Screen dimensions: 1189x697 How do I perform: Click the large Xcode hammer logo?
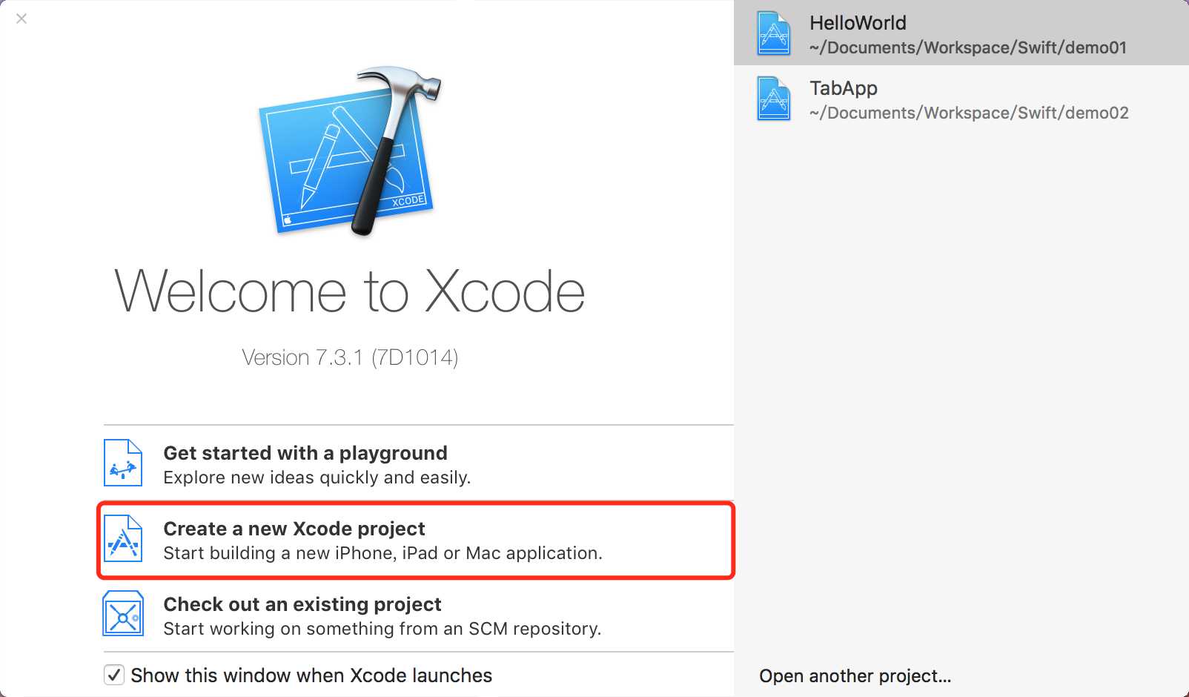pyautogui.click(x=348, y=152)
